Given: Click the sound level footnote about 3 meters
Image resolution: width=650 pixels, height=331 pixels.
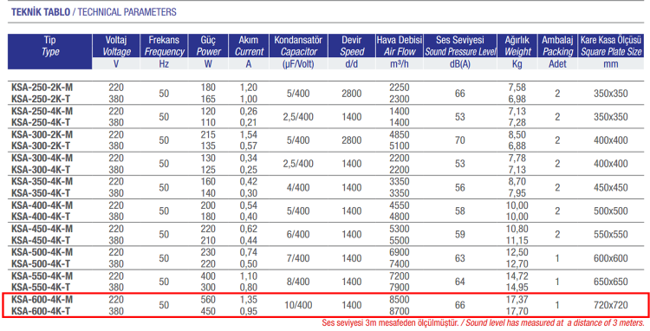Looking at the screenshot, I should pyautogui.click(x=484, y=322).
